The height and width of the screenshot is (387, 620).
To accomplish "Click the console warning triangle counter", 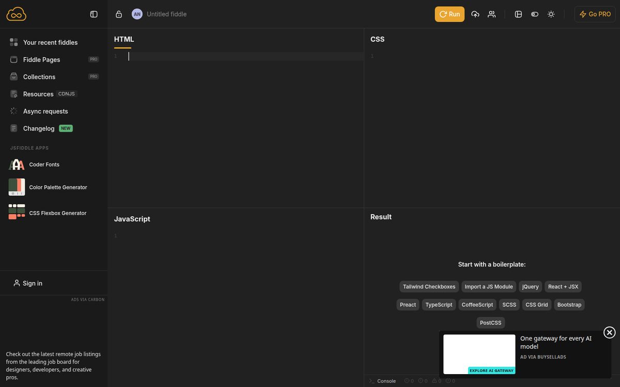I will 437,381.
